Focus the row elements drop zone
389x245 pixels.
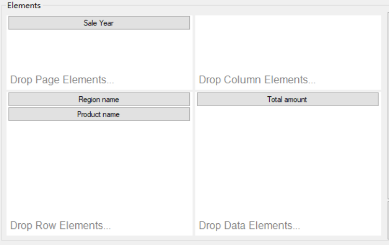(x=100, y=164)
